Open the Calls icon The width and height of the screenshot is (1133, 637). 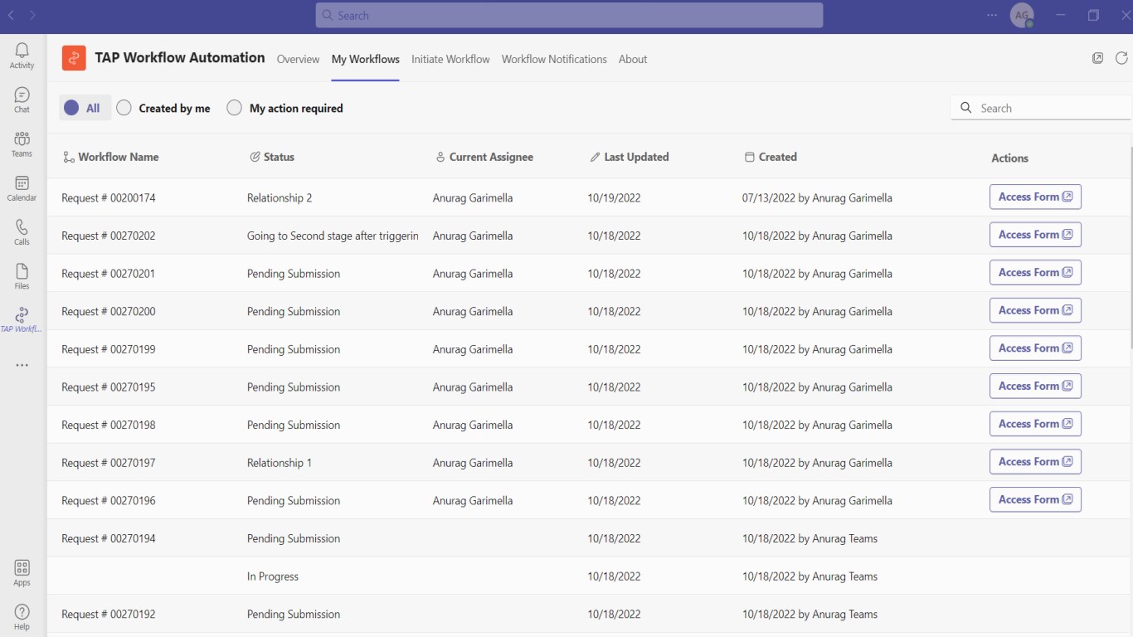coord(22,232)
